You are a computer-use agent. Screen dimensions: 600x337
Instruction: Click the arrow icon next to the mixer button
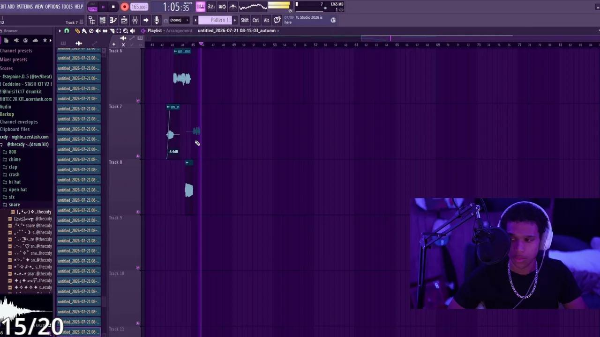146,20
